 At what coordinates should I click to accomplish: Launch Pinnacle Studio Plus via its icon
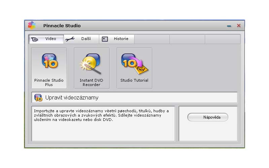tap(50, 61)
